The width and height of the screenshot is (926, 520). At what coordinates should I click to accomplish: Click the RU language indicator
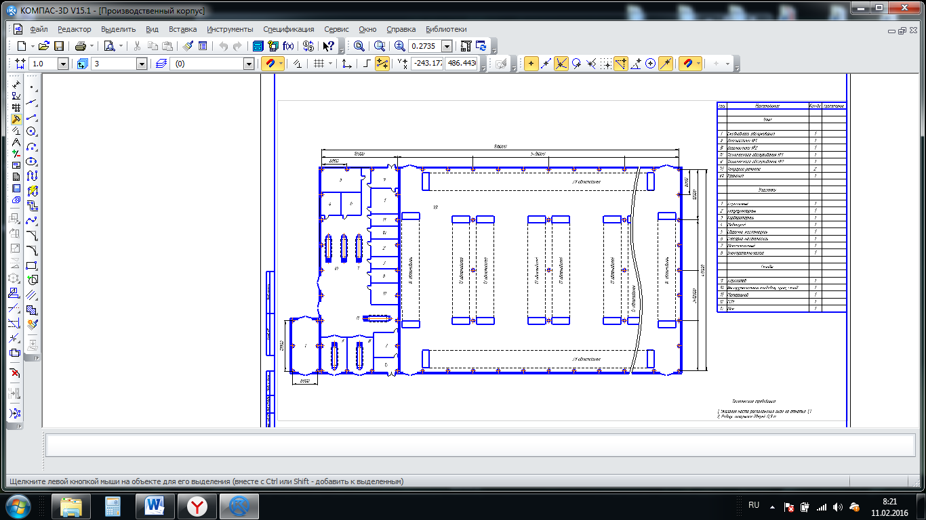[x=754, y=505]
